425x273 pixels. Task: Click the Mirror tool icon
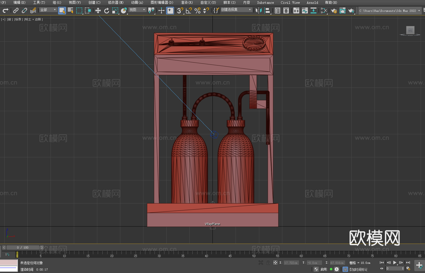pyautogui.click(x=258, y=10)
